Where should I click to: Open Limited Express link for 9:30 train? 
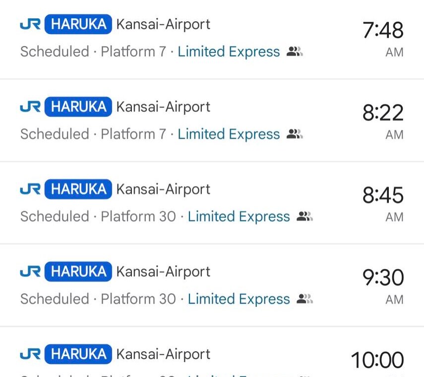pos(239,299)
